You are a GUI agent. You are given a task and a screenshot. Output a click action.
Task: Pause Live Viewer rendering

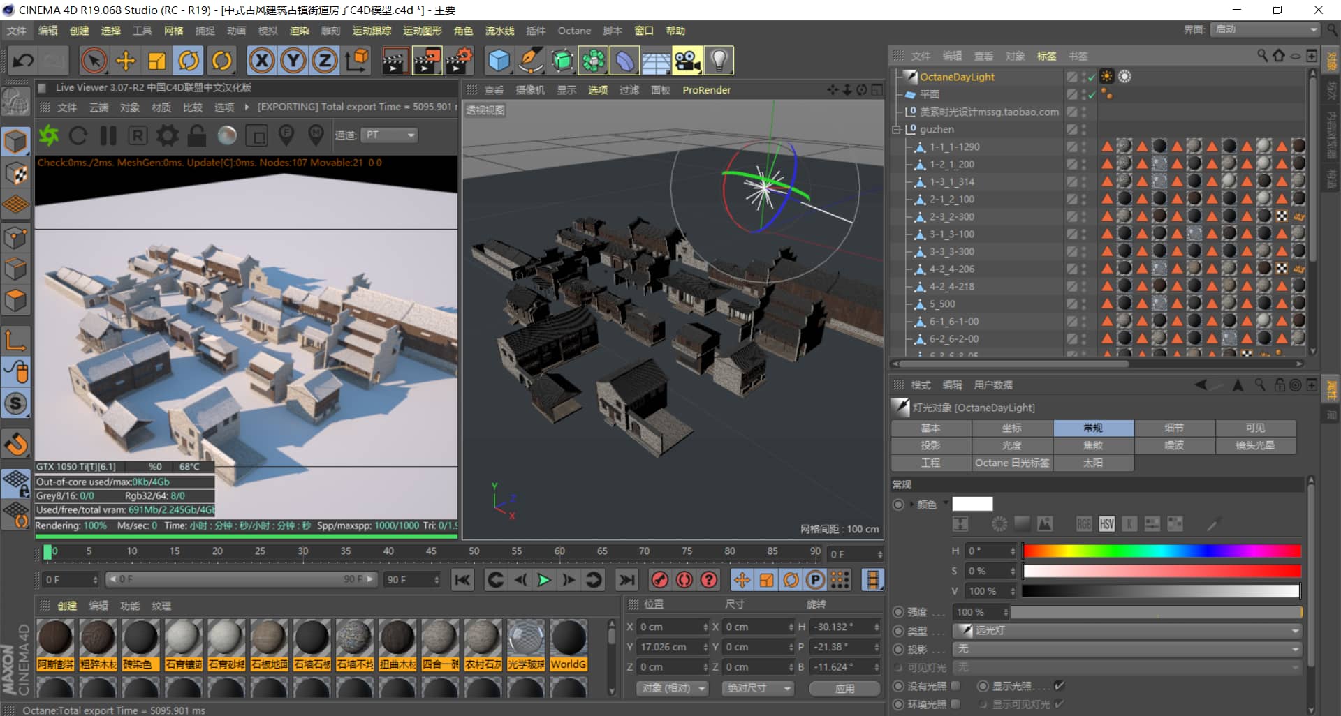click(108, 135)
